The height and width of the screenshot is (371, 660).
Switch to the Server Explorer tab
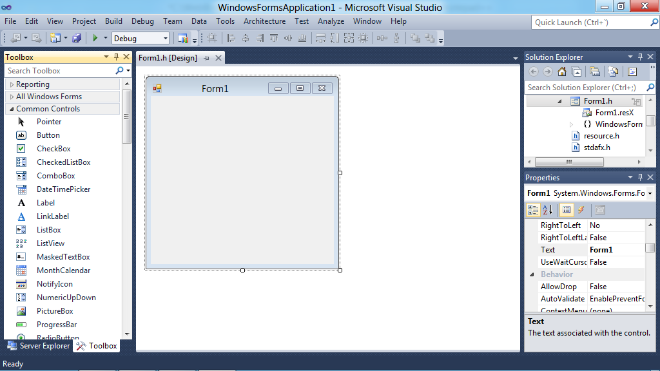point(38,346)
